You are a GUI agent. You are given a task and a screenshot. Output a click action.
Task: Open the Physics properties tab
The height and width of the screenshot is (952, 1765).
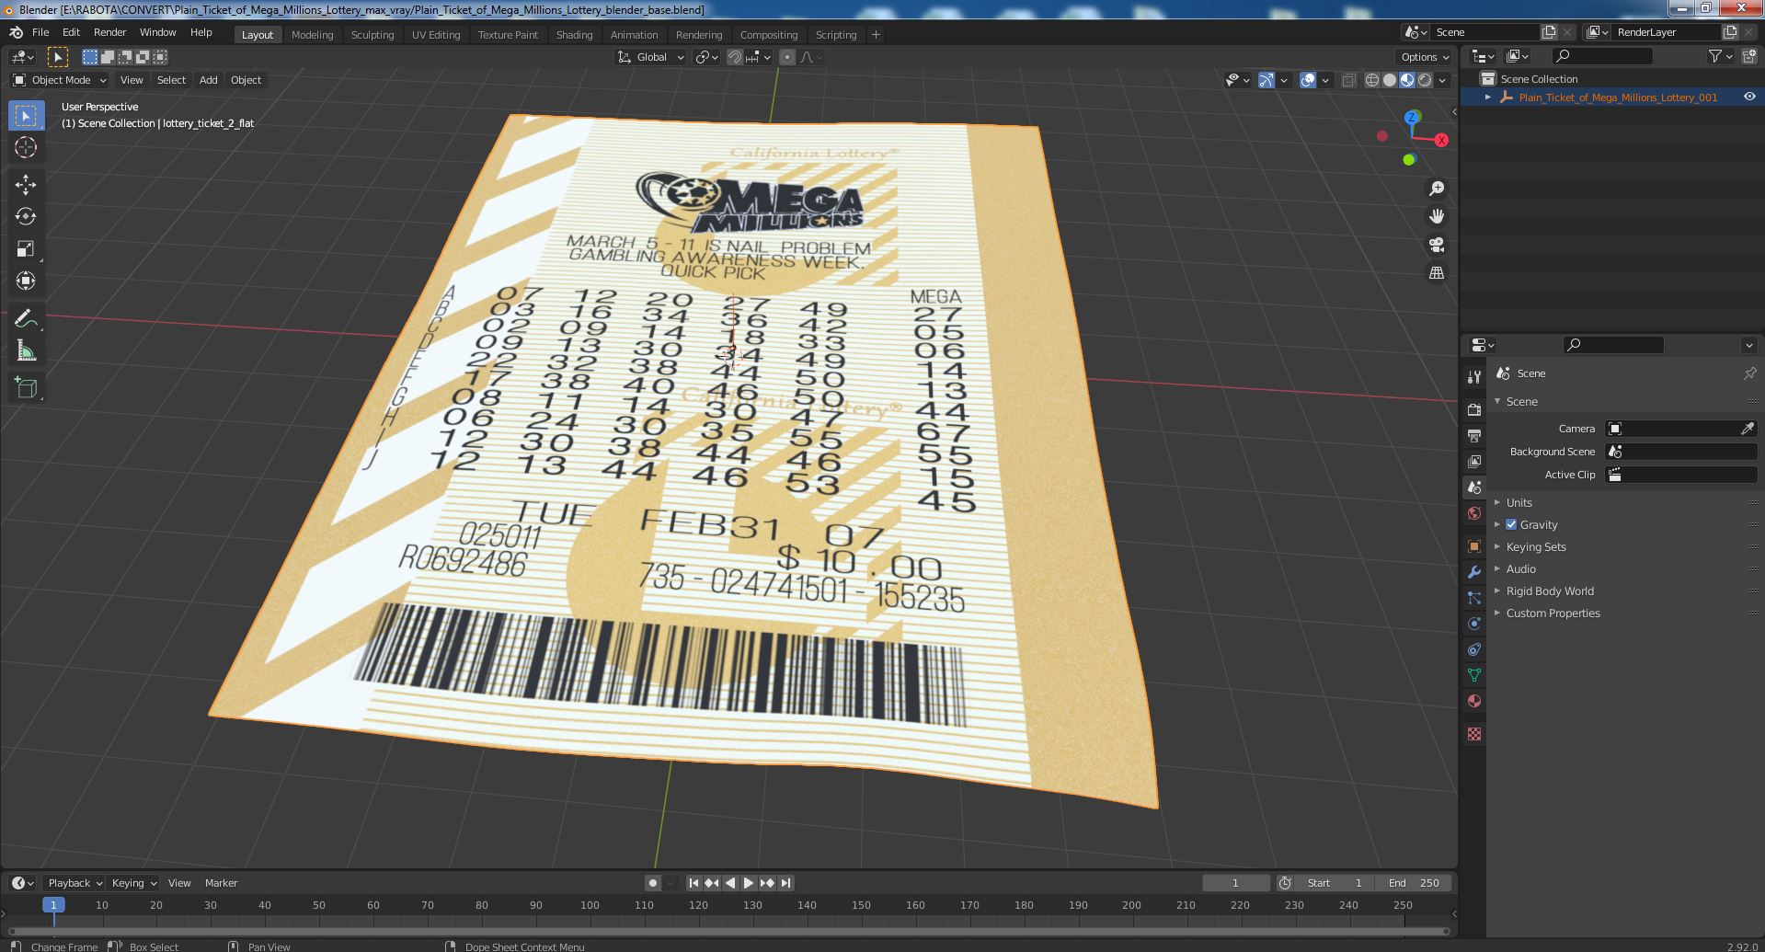(1474, 624)
